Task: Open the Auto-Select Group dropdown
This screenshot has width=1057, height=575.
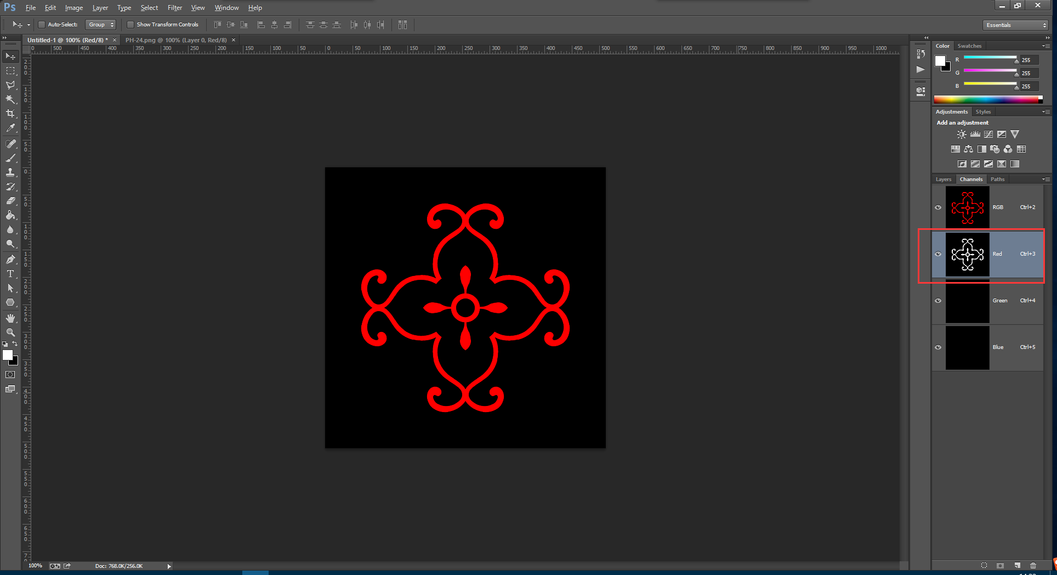Action: (101, 25)
